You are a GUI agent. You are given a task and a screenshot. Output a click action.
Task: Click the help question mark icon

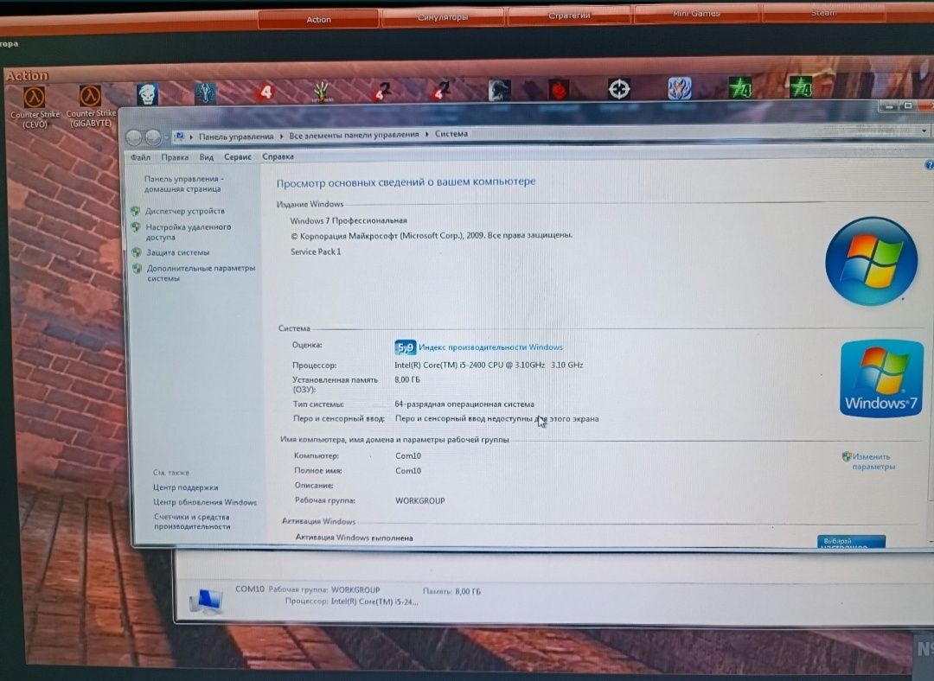pos(929,165)
